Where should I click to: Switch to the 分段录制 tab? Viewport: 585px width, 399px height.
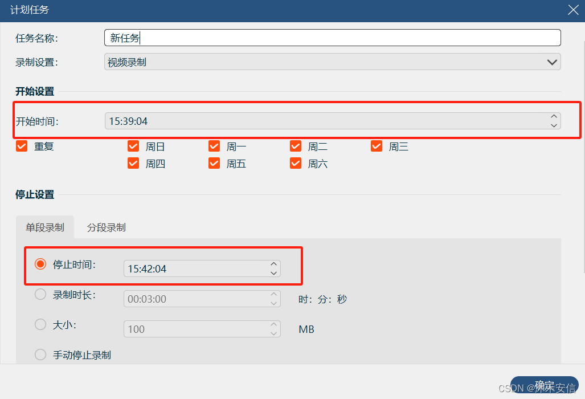tap(107, 227)
